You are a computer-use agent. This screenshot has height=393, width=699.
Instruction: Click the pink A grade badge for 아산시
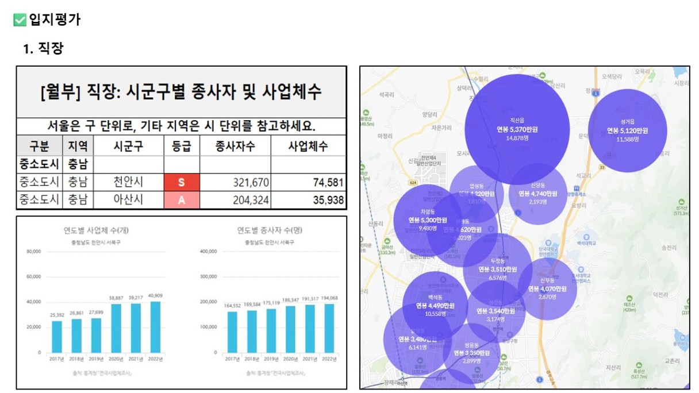pyautogui.click(x=182, y=200)
